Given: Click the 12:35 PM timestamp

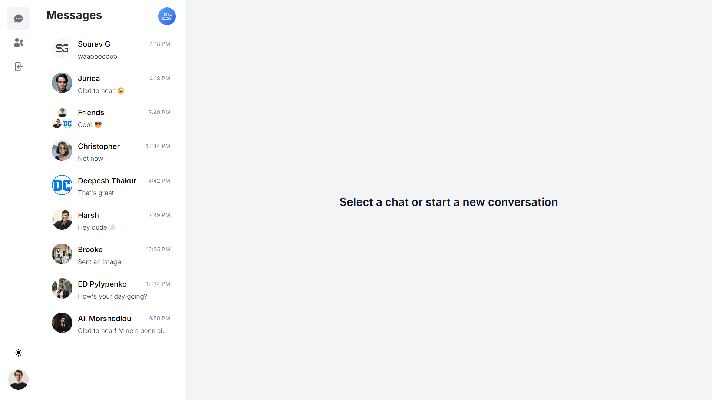Looking at the screenshot, I should pos(158,250).
